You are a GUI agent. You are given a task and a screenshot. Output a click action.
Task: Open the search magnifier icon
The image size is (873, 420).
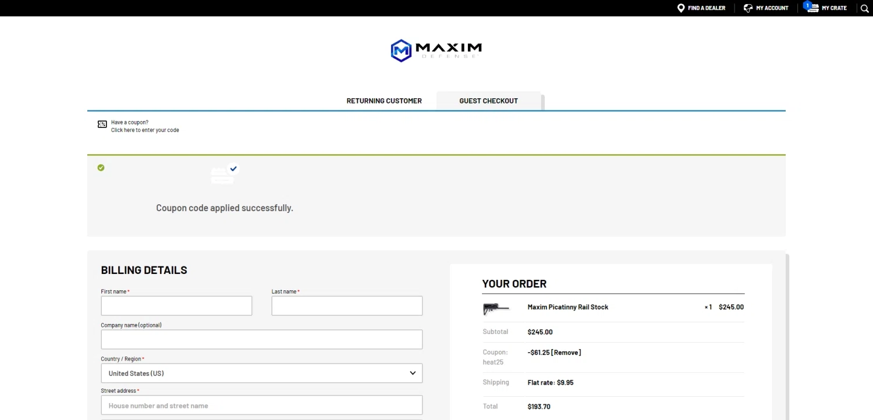[x=864, y=8]
